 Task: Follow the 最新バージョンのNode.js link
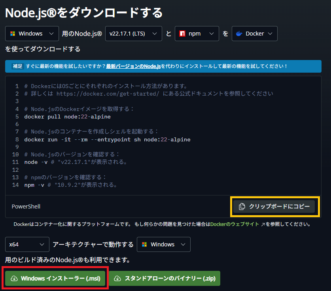click(133, 66)
